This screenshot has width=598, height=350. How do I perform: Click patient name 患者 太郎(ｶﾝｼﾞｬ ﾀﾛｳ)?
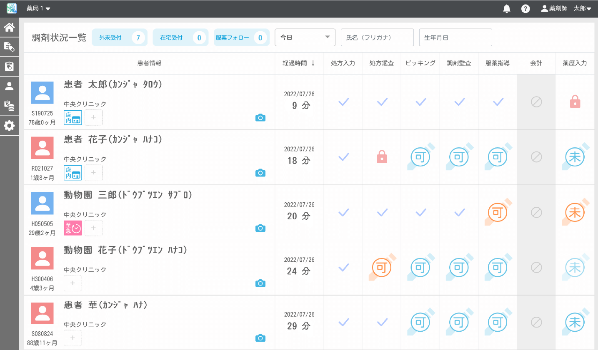click(x=113, y=84)
